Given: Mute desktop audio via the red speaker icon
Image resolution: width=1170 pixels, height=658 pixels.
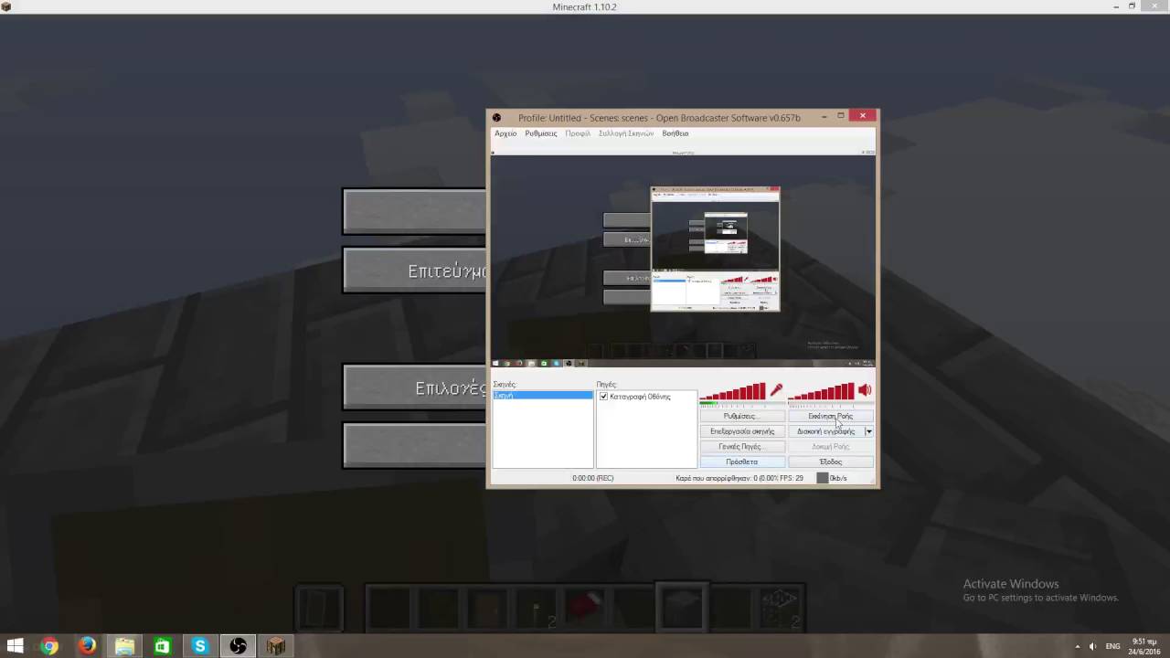Looking at the screenshot, I should (x=865, y=391).
